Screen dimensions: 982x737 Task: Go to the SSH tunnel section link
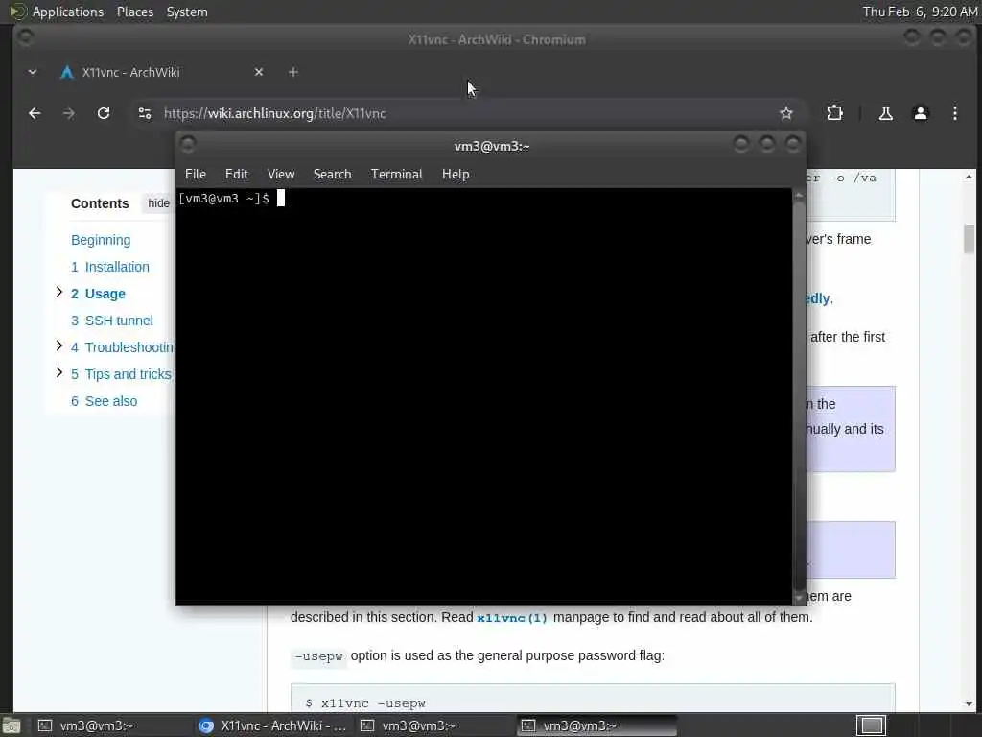click(112, 321)
